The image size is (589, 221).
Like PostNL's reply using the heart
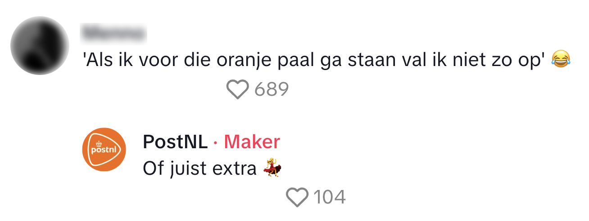point(297,197)
